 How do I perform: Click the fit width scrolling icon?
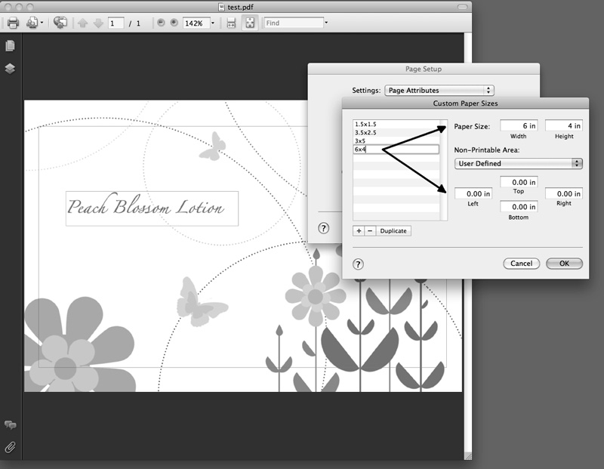click(x=231, y=23)
